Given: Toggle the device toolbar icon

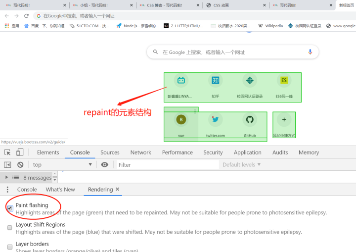Looking at the screenshot, I should (20, 152).
